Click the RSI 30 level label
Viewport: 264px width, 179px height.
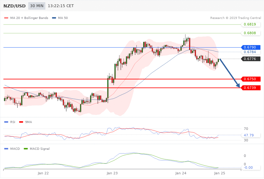[x=246, y=140]
